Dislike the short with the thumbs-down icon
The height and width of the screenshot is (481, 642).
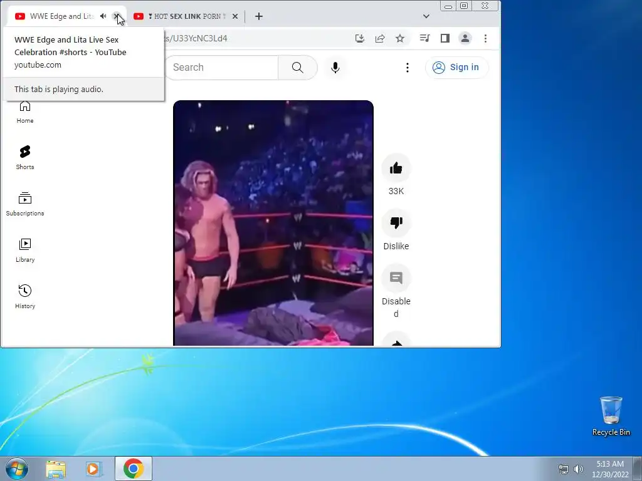(396, 223)
